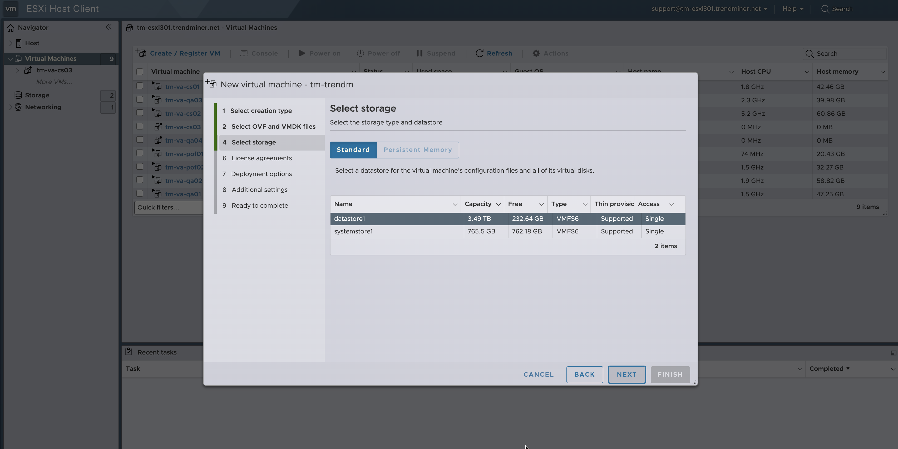Viewport: 898px width, 449px height.
Task: Expand the Host tree node
Action: [x=11, y=43]
